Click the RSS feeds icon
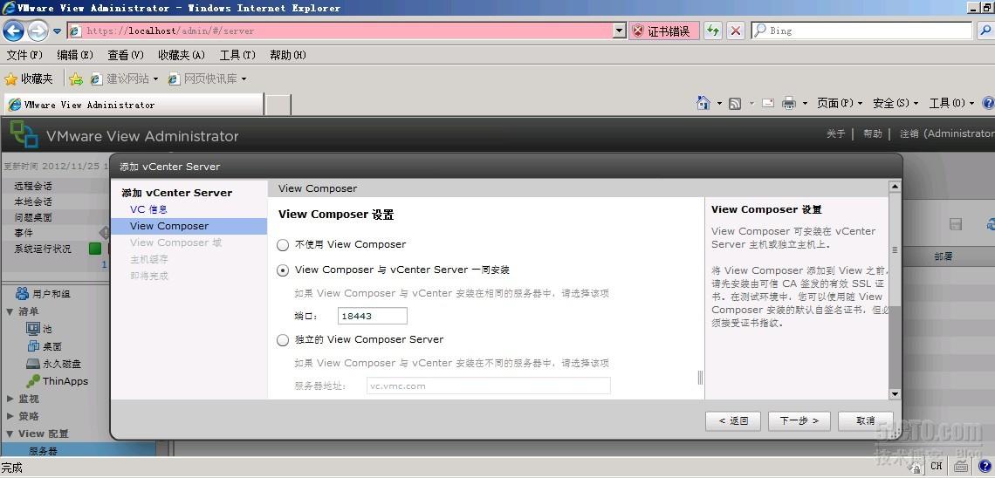This screenshot has height=478, width=995. point(735,103)
